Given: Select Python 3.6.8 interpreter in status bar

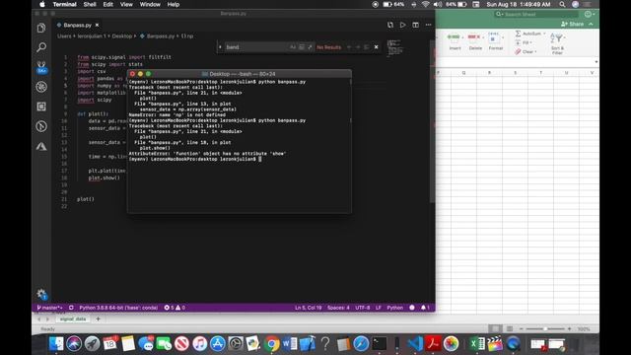Looking at the screenshot, I should (118, 308).
